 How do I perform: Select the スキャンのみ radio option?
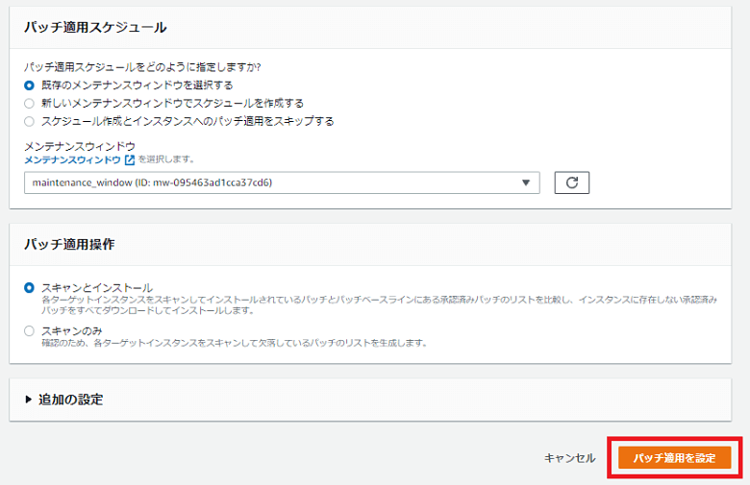click(29, 330)
